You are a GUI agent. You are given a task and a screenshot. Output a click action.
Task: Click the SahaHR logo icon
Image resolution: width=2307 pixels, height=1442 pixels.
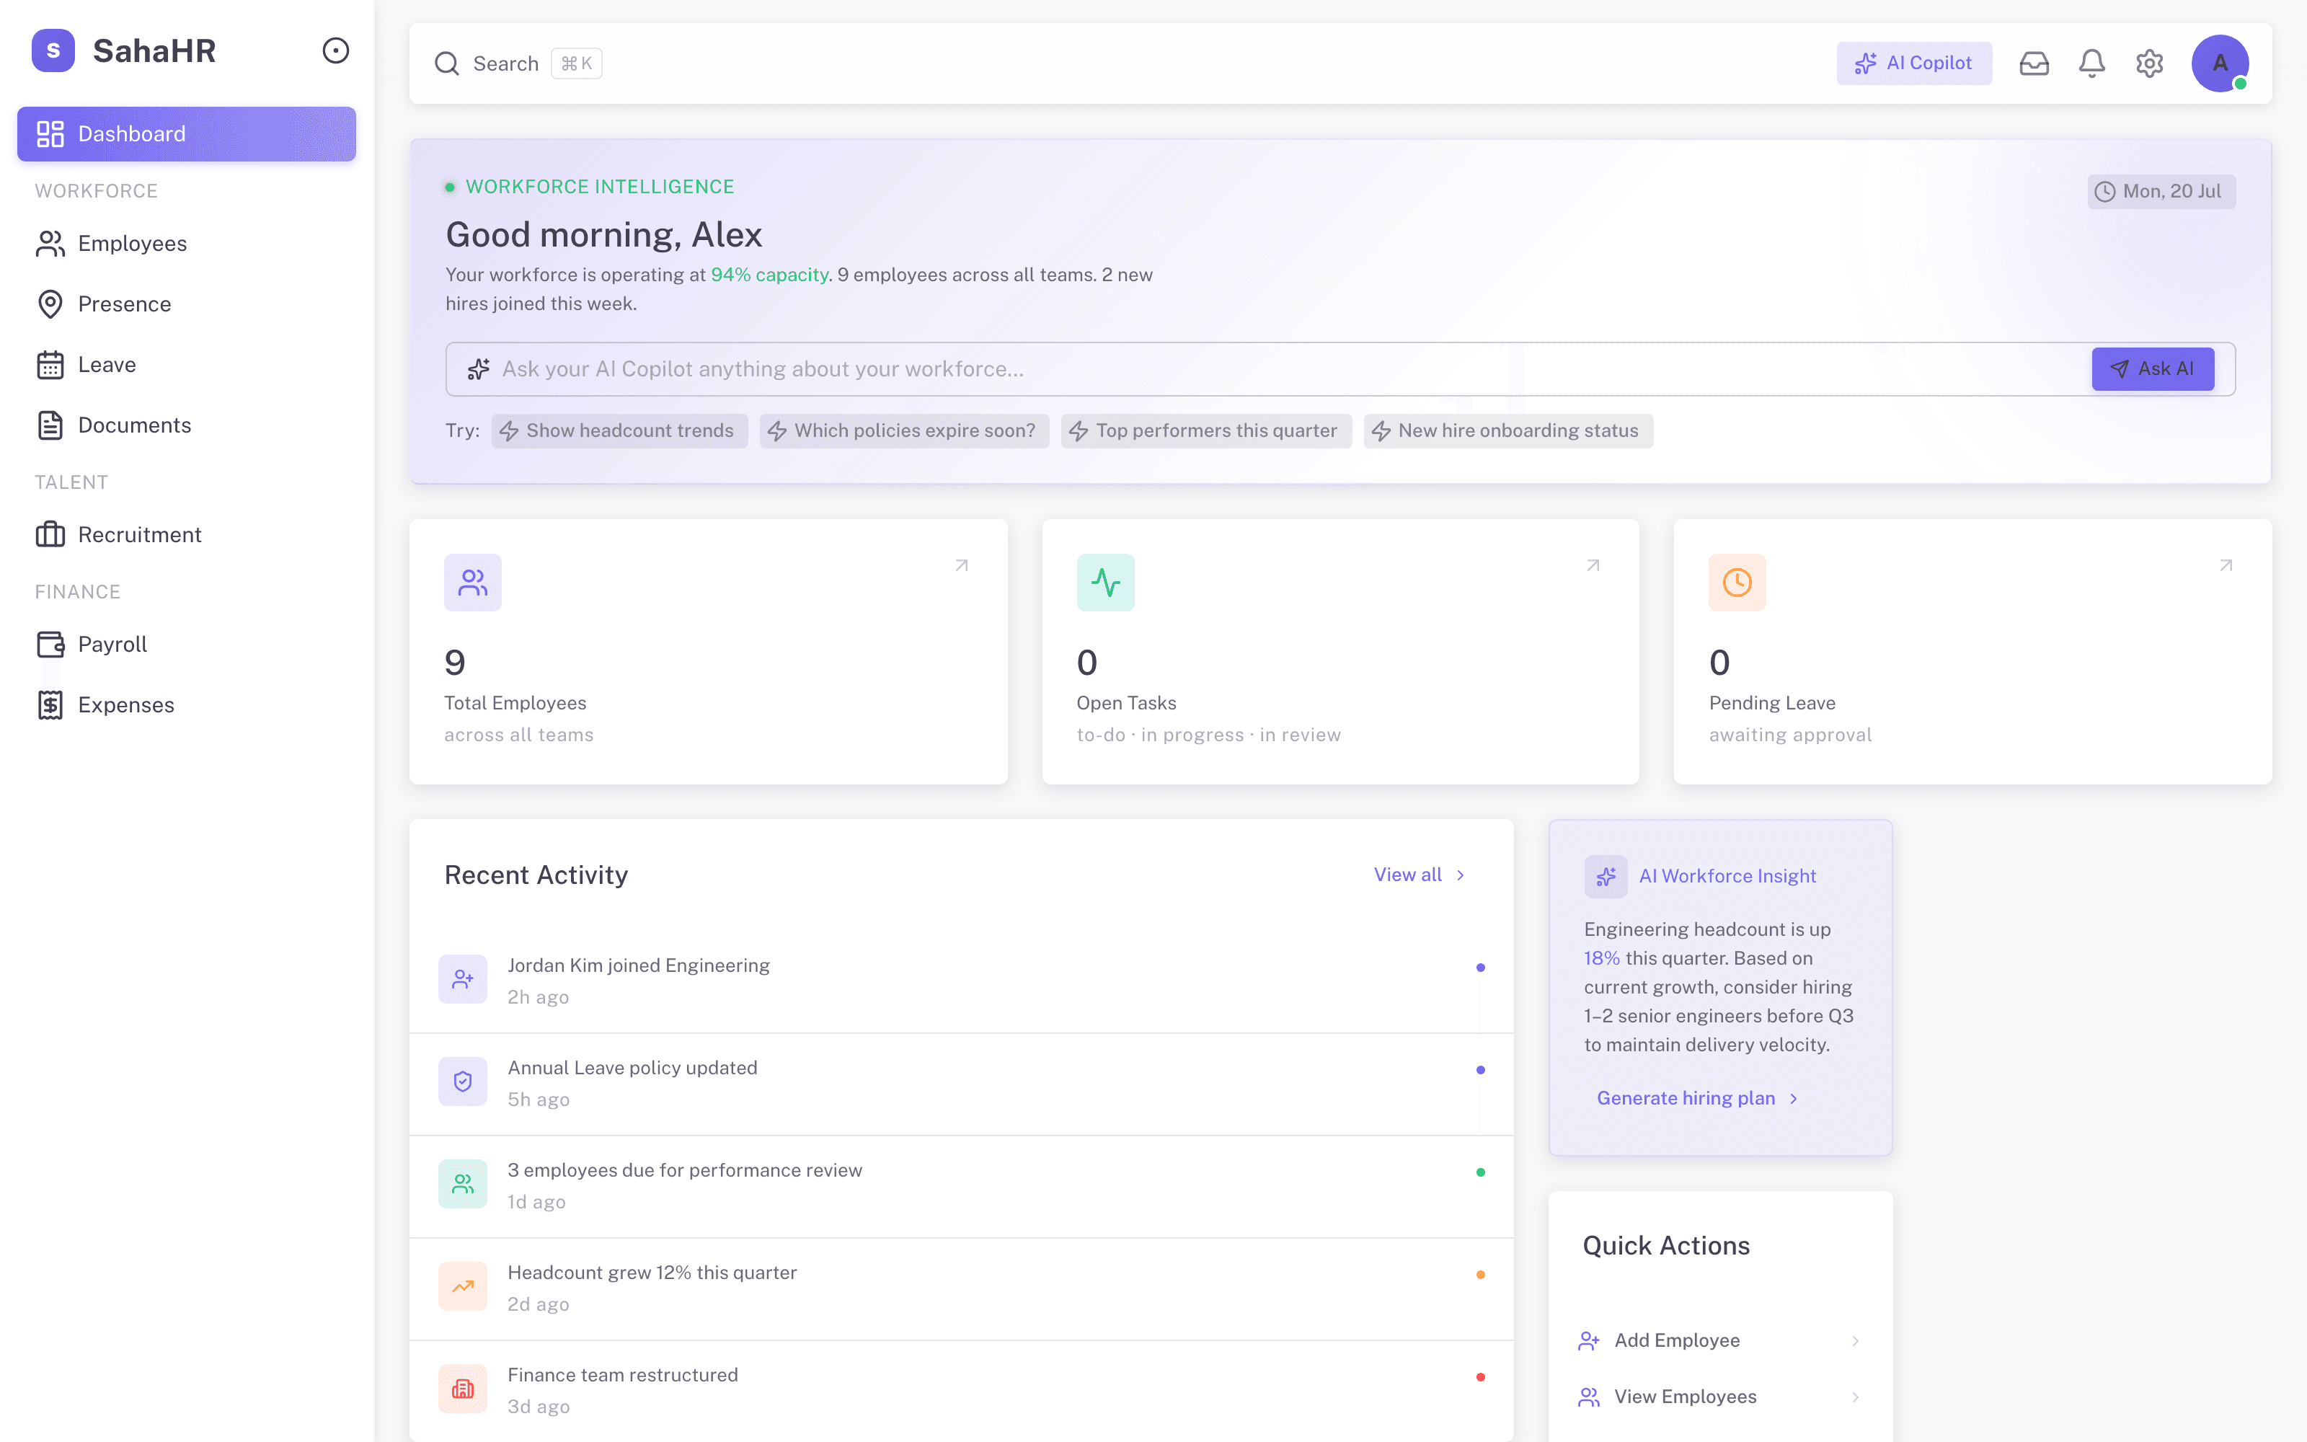[x=53, y=50]
